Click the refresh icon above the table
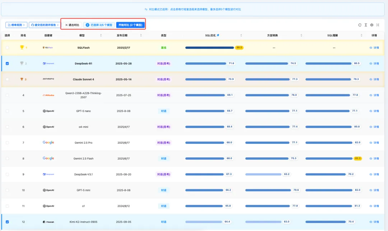Image resolution: width=388 pixels, height=231 pixels. click(360, 25)
